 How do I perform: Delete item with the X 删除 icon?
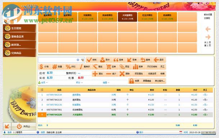click(122, 74)
